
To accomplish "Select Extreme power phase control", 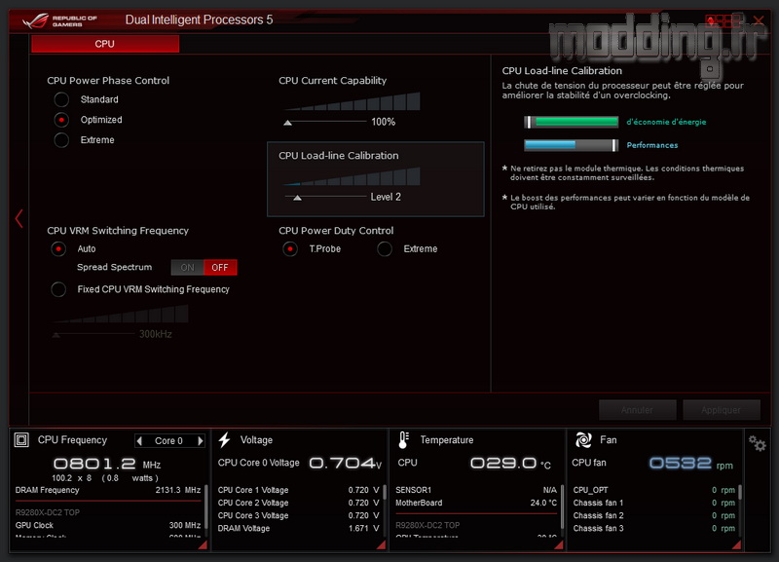I will click(x=61, y=140).
